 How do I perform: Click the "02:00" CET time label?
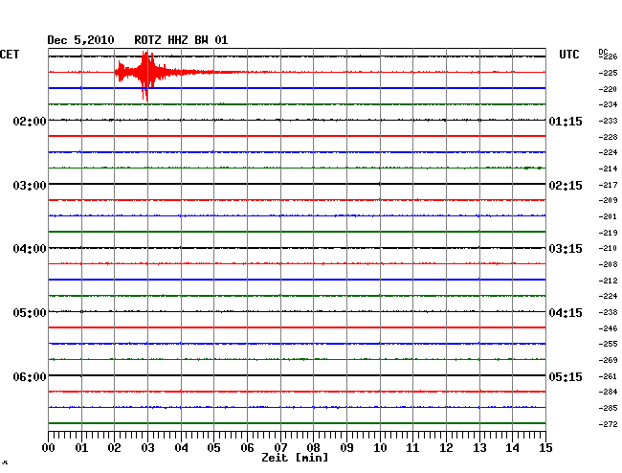[30, 122]
